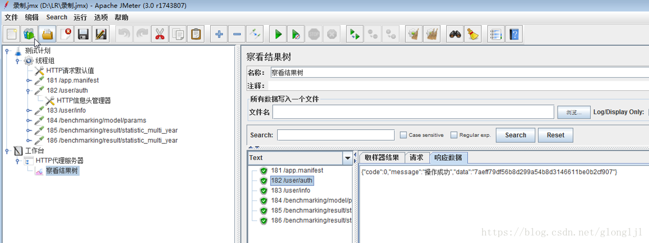Enable the Regular exp. checkbox
This screenshot has height=243, width=649.
(454, 135)
